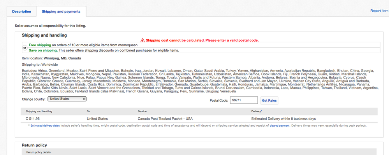Click the Get Rates button
This screenshot has height=155, width=389.
269,101
